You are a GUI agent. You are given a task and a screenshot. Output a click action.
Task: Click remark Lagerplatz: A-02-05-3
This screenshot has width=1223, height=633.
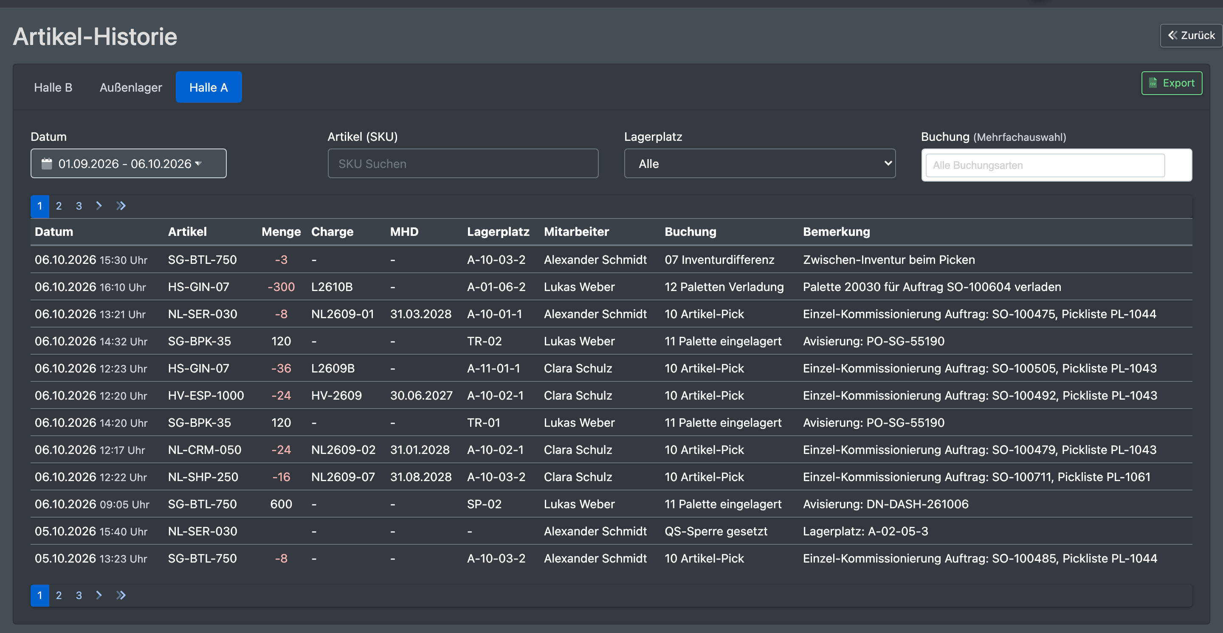pos(865,531)
